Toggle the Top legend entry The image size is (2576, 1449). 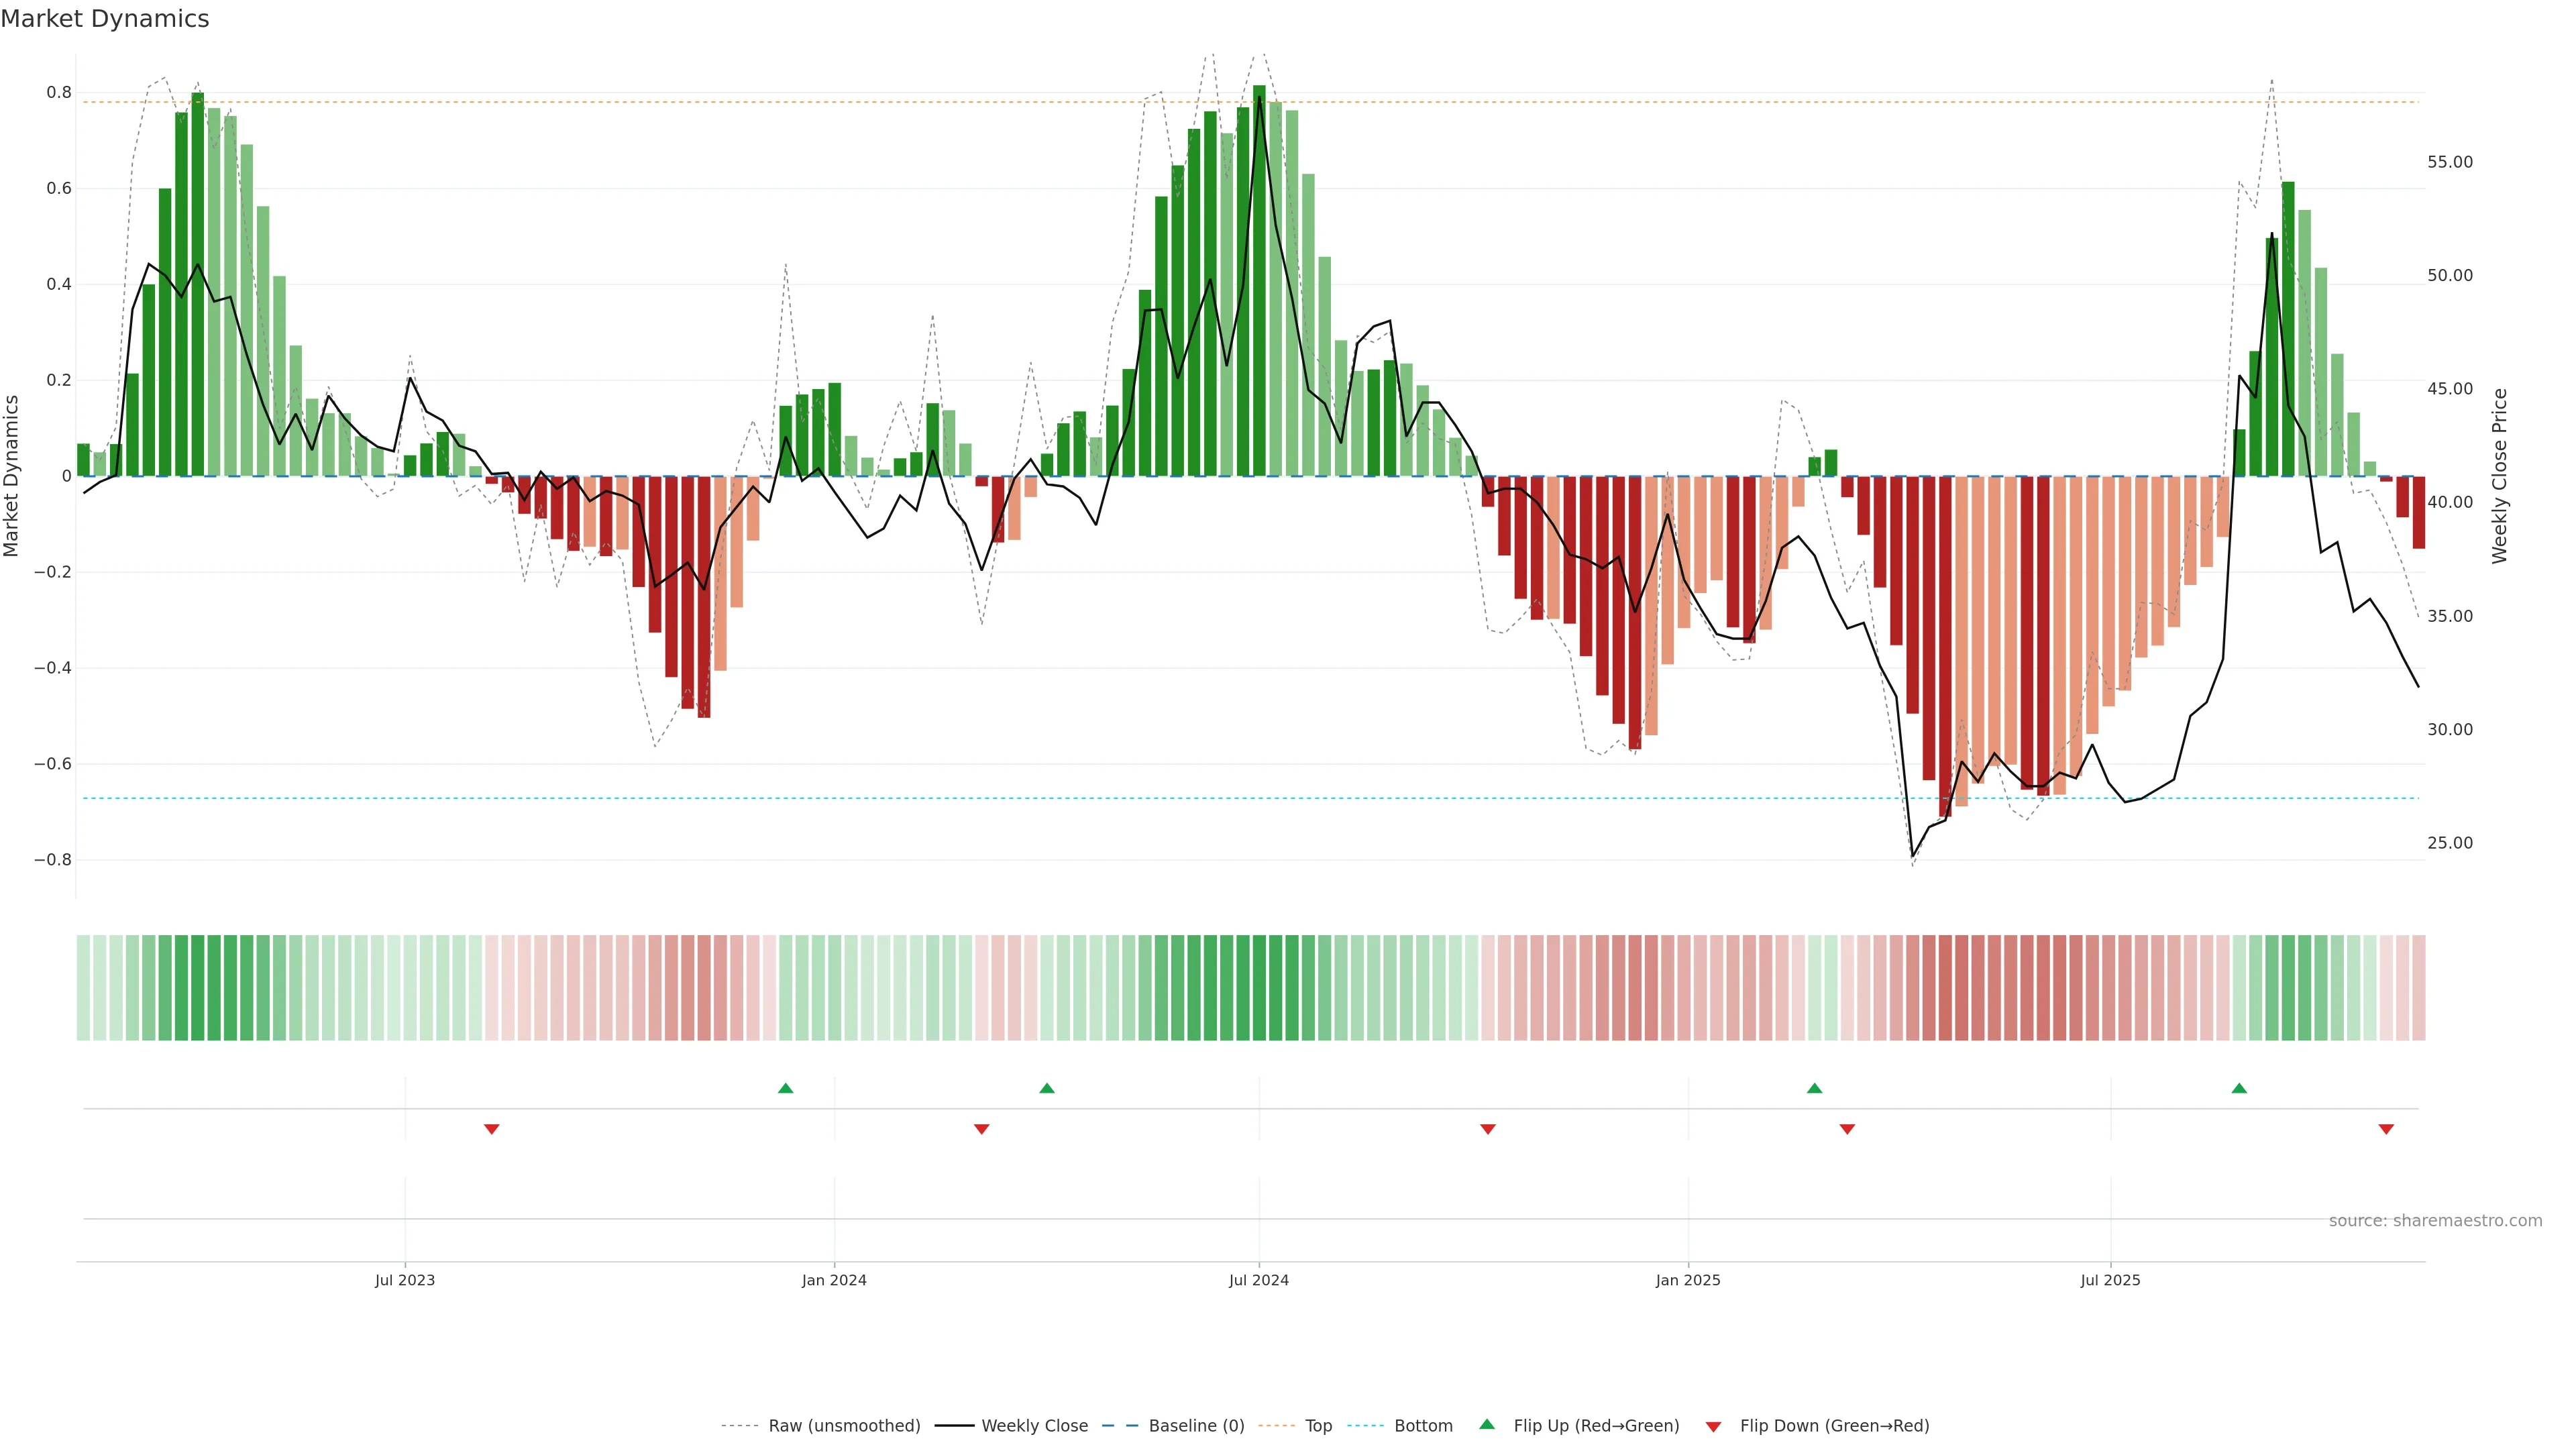(1318, 1426)
